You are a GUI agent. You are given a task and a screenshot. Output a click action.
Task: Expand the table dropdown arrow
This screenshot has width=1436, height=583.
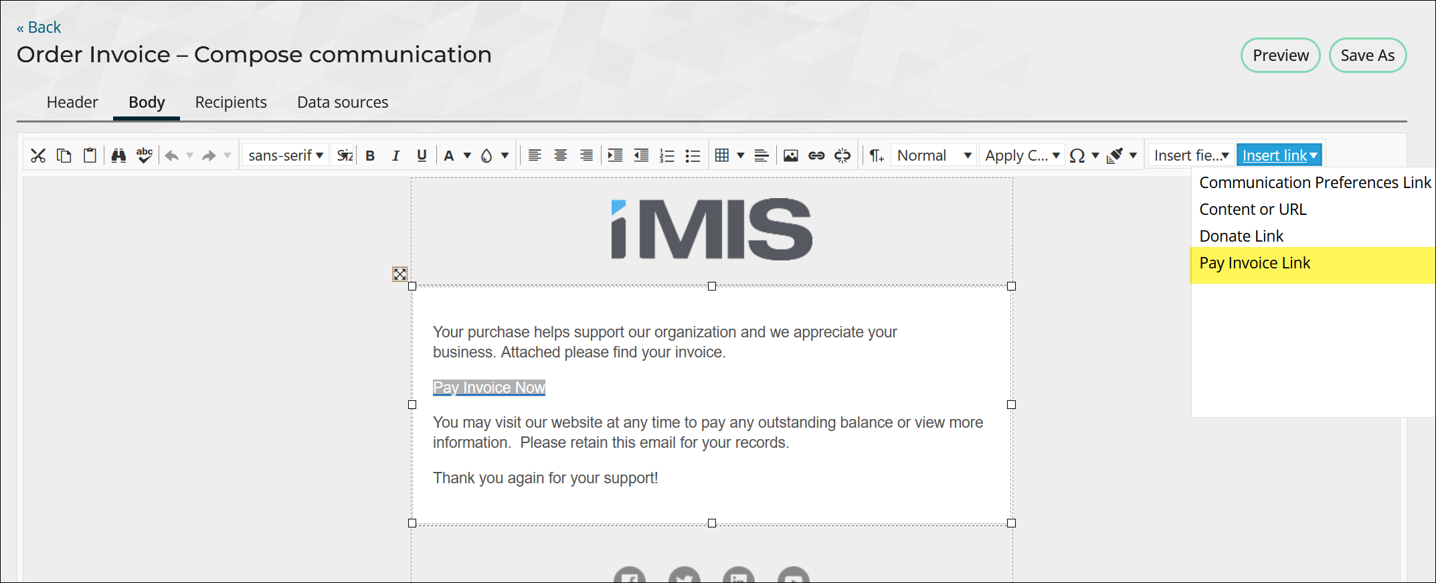tap(740, 156)
